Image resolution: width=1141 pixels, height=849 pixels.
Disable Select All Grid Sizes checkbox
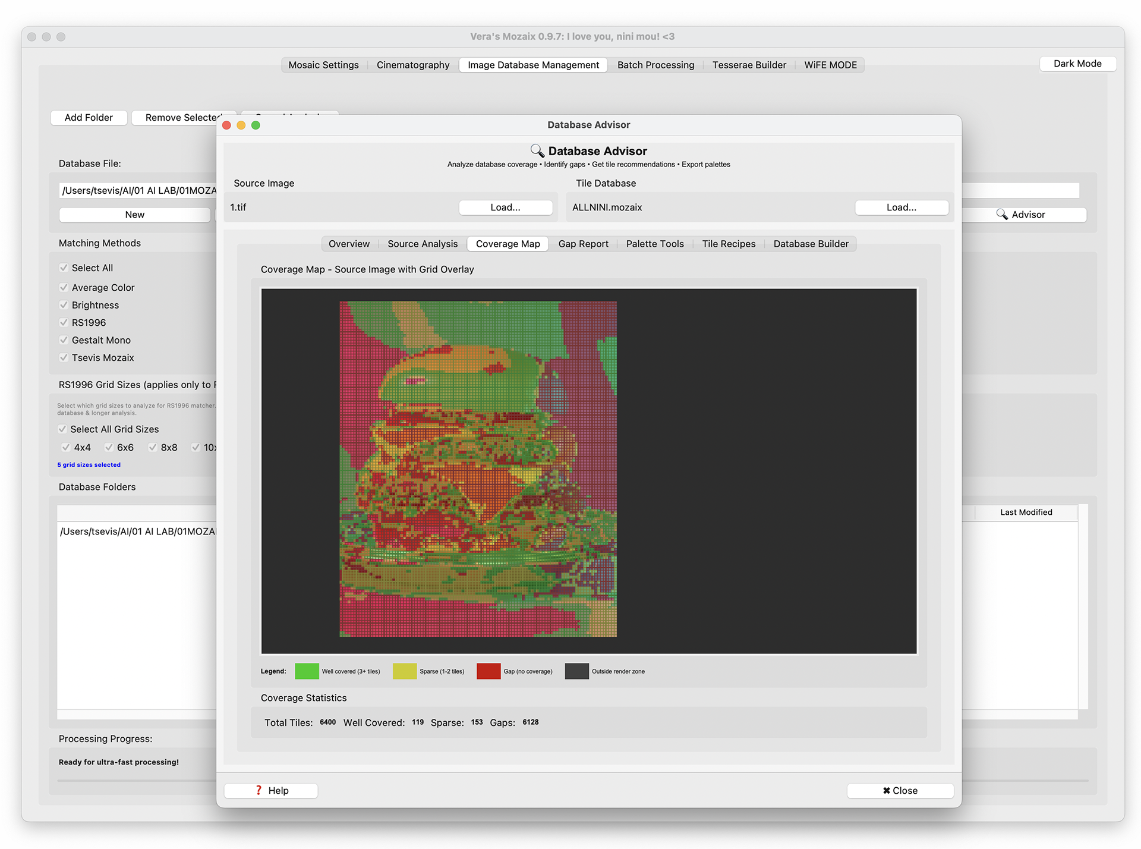[62, 429]
